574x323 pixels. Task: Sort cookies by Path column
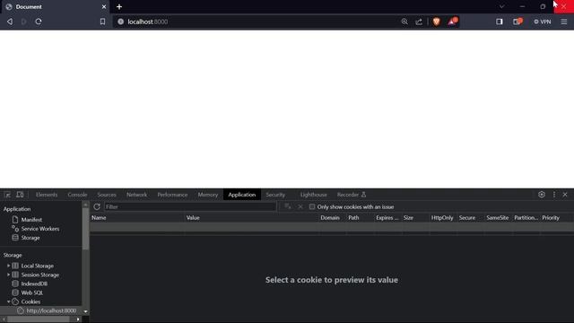361,217
